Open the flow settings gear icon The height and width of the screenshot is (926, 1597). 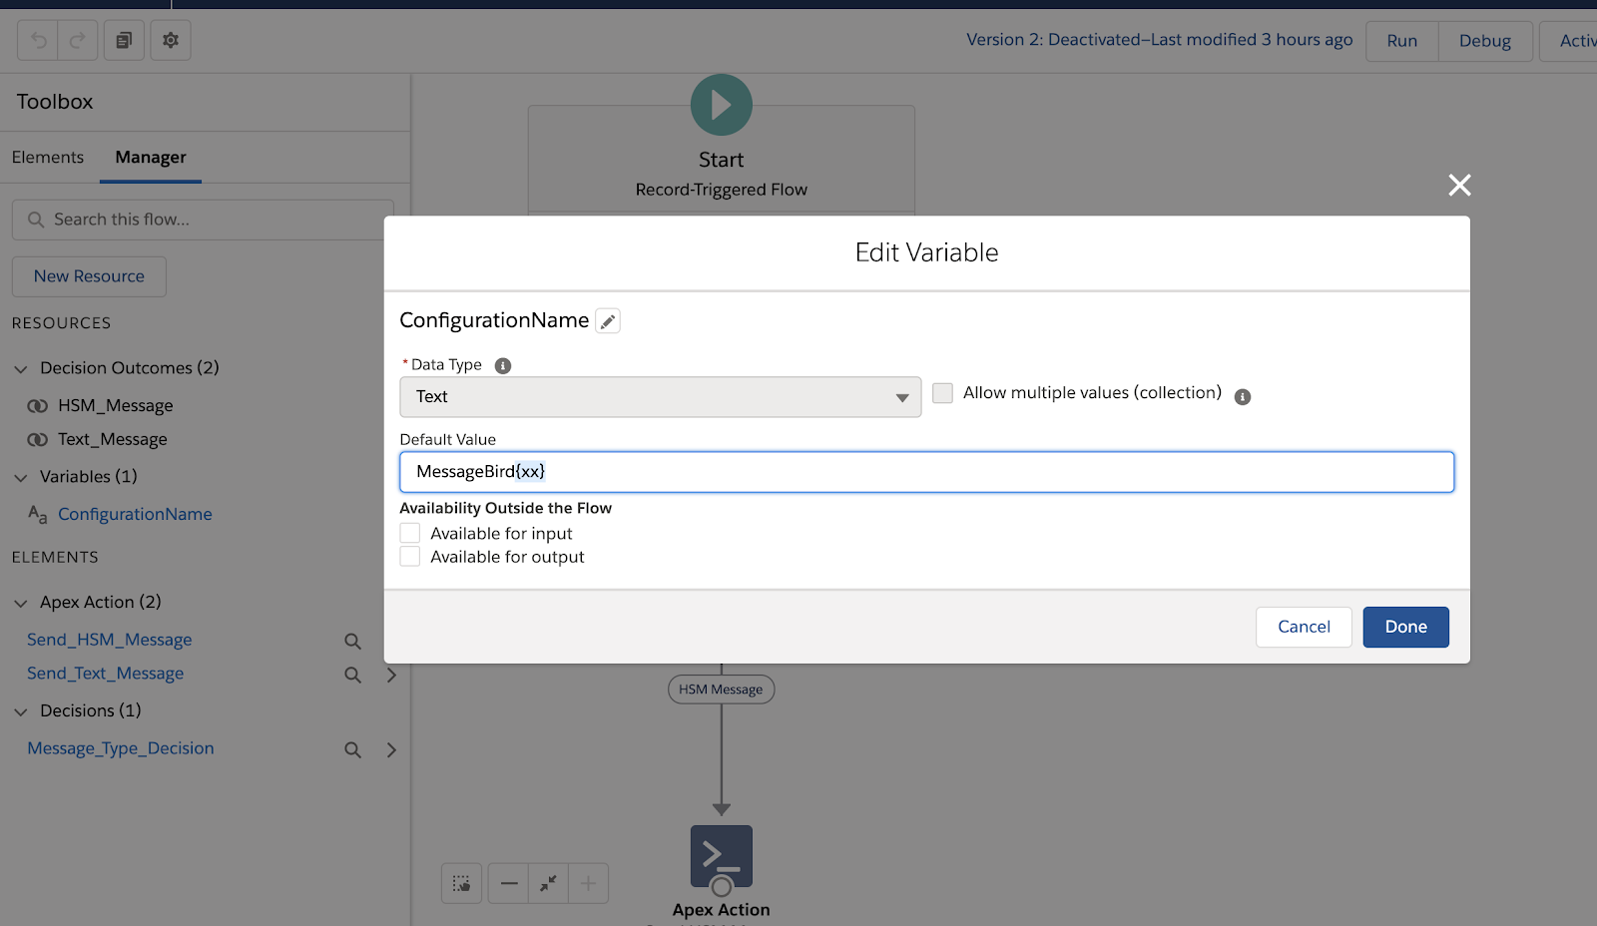coord(171,41)
